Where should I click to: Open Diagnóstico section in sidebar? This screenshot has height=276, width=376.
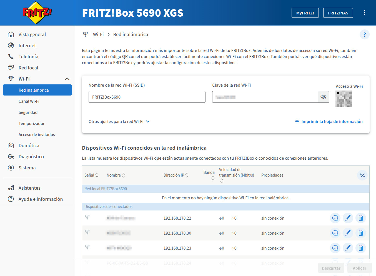pos(37,157)
